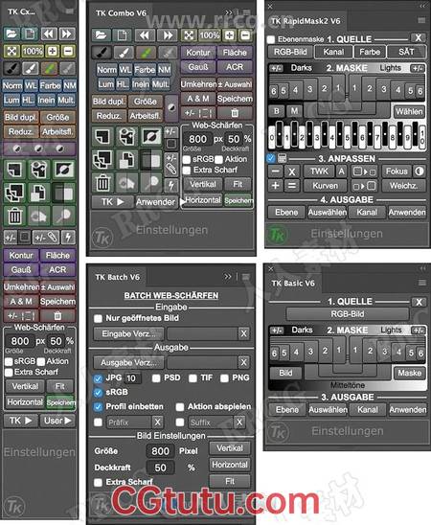Click the Maske button in TK Basic V6
The height and width of the screenshot is (525, 431).
click(410, 373)
